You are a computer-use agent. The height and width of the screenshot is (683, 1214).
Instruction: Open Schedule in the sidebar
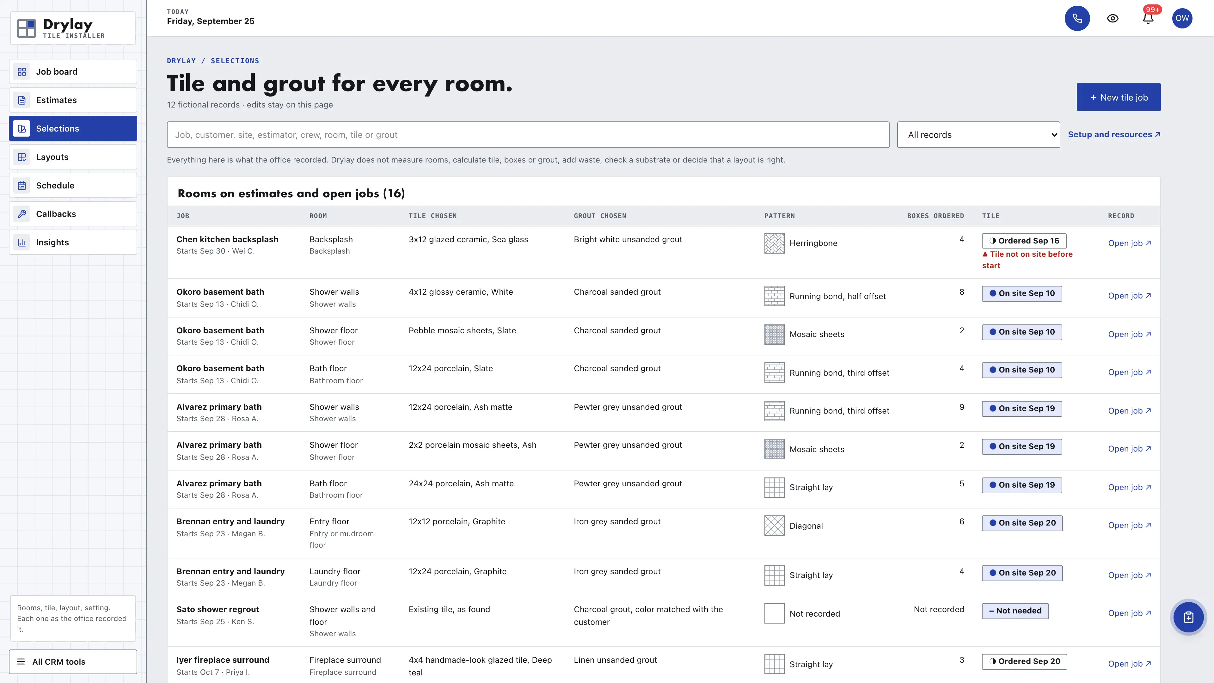(73, 185)
